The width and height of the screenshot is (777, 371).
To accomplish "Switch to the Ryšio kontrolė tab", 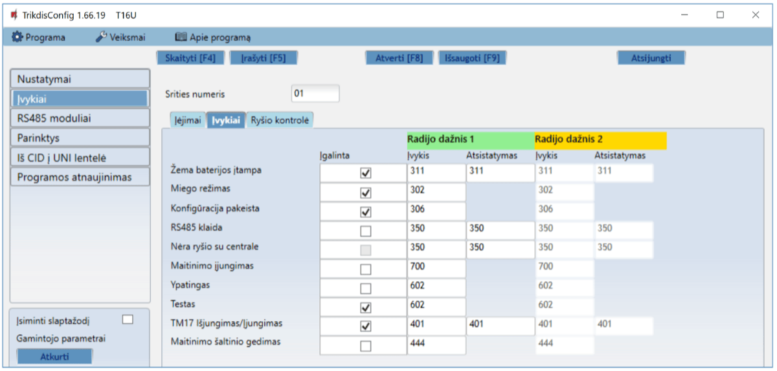I will [x=279, y=120].
